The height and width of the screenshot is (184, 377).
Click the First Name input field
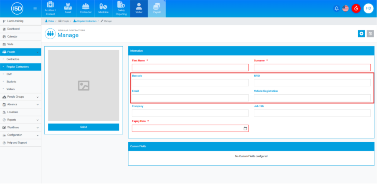pos(190,68)
